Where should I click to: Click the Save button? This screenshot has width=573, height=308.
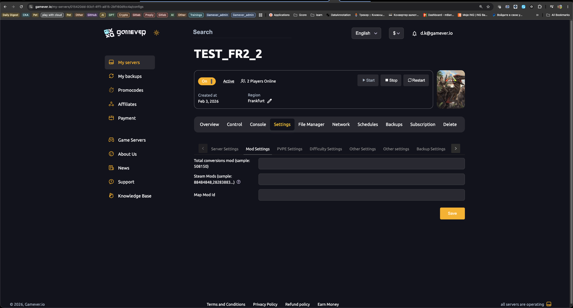point(452,214)
